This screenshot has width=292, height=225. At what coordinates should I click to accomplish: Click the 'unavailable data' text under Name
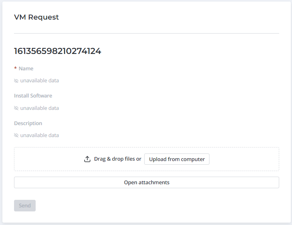[39, 81]
